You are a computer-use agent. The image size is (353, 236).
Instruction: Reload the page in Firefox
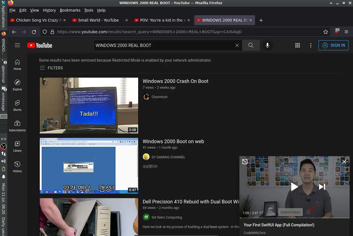coord(34,32)
